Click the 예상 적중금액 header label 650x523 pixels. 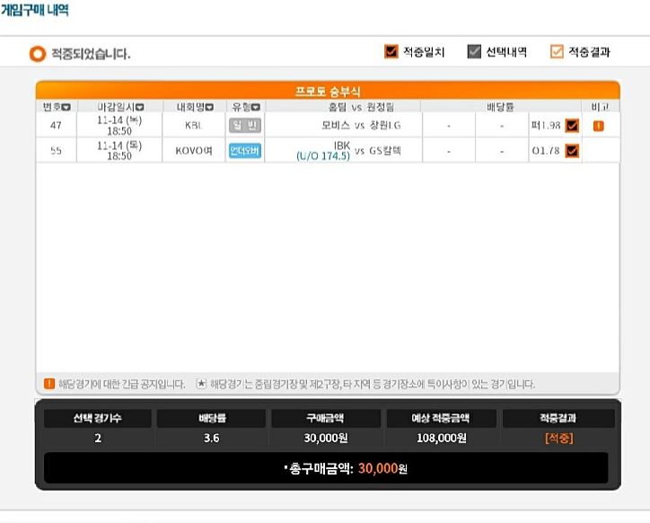[x=441, y=418]
